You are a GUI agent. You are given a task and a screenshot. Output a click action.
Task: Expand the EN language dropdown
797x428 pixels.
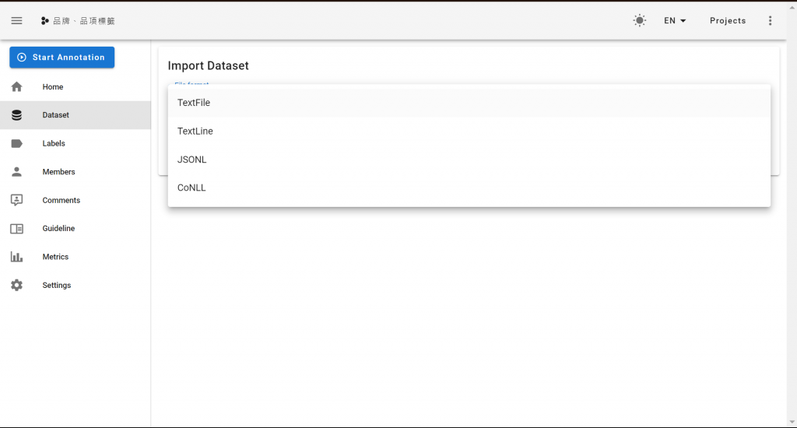[x=675, y=20]
